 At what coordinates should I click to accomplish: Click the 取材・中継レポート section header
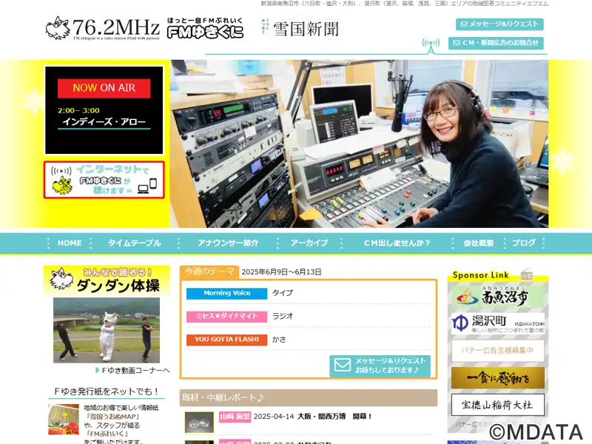309,397
